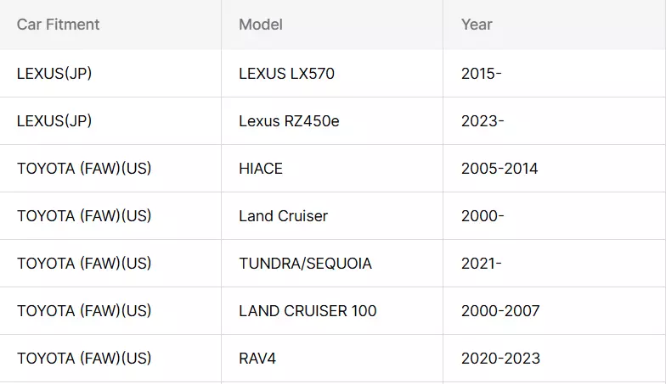Click the LAND CRUISER 100 cell

(332, 310)
